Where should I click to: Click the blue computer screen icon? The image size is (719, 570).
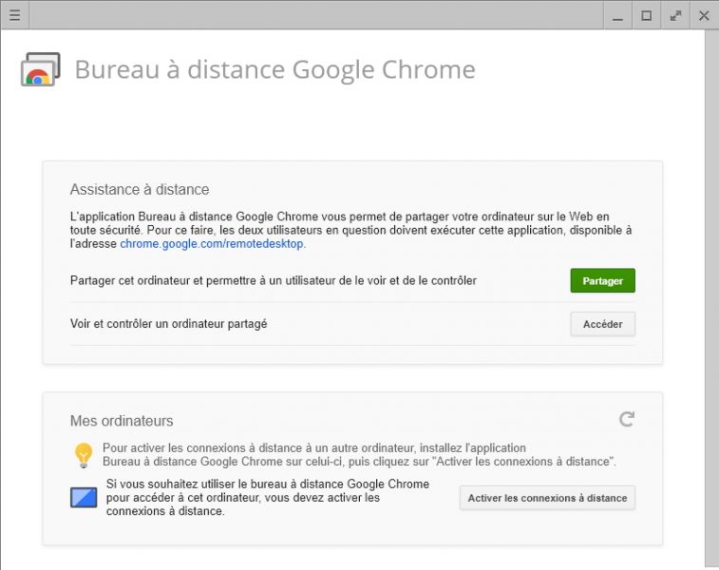[84, 498]
